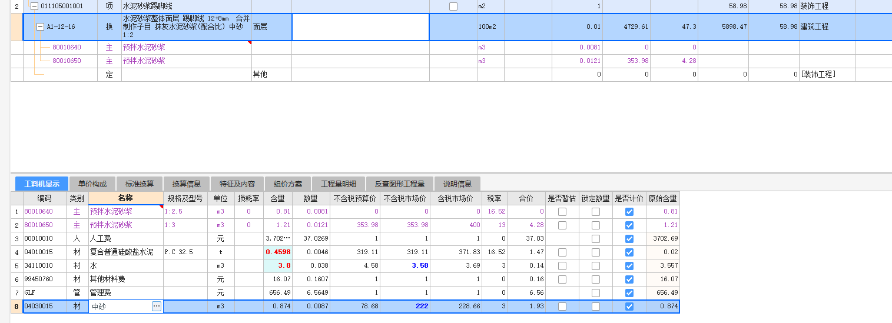892x323 pixels.
Task: Open the 特征及内容 tab
Action: tap(237, 184)
